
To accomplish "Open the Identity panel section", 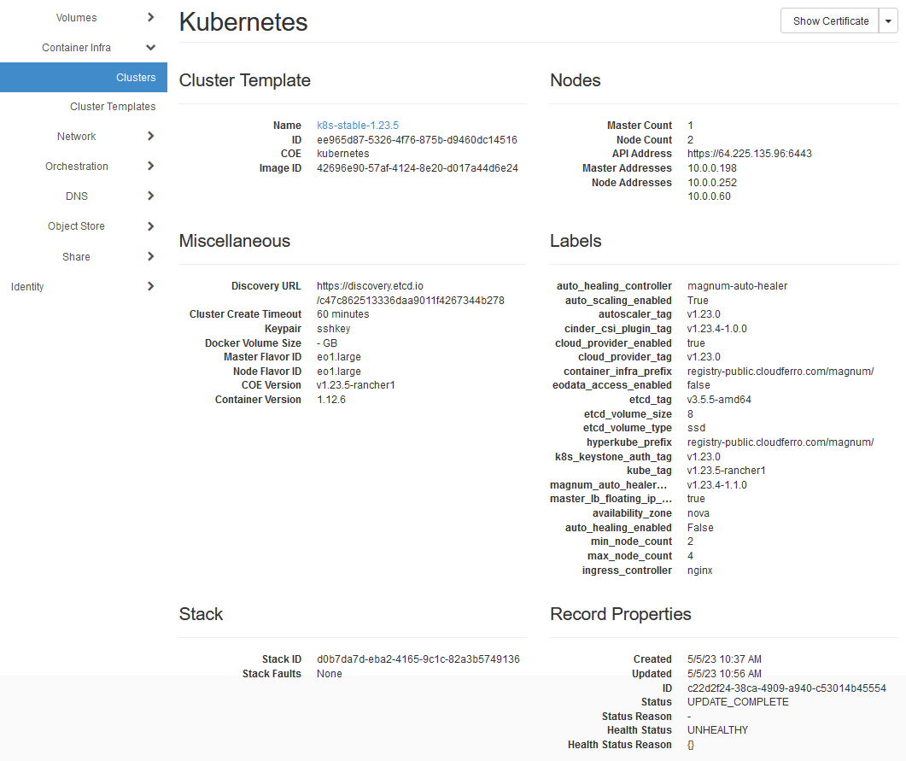I will [x=27, y=287].
